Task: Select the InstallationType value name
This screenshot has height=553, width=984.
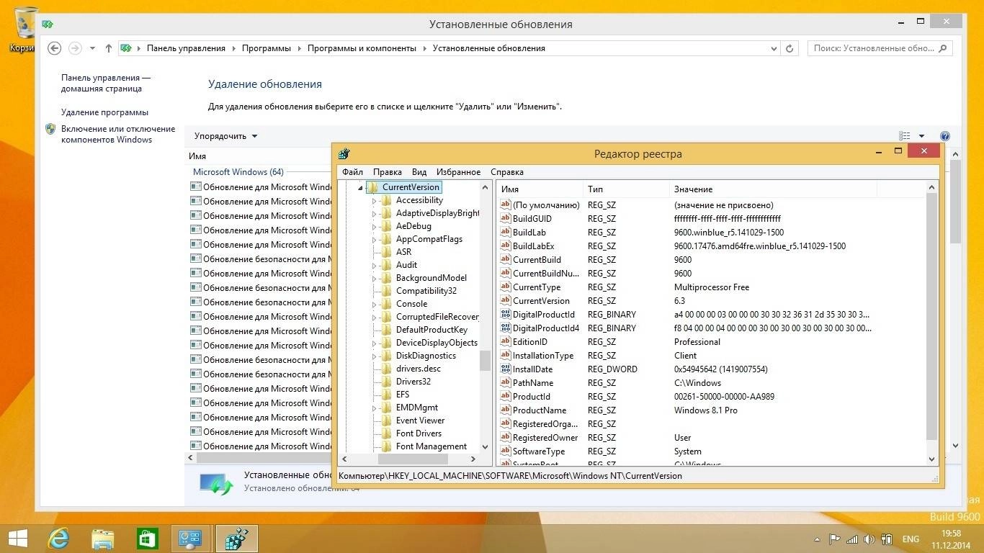Action: (543, 356)
